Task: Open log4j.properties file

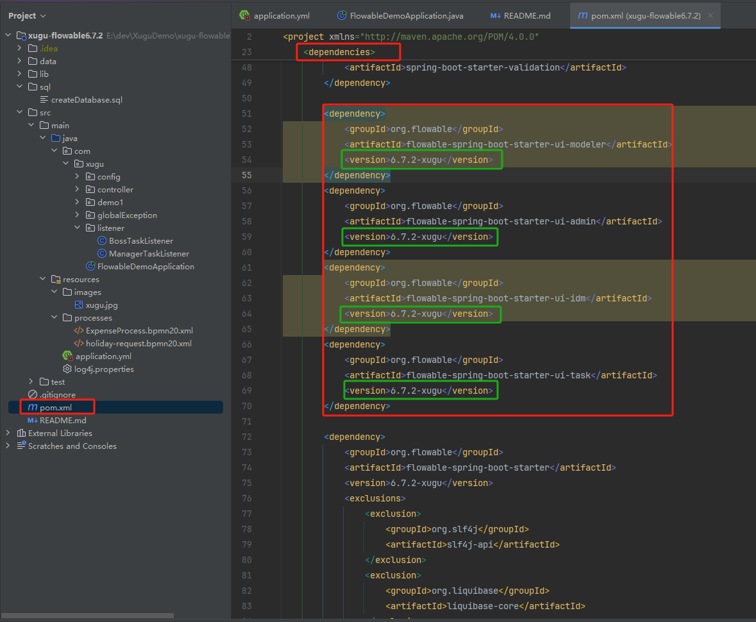Action: 104,369
